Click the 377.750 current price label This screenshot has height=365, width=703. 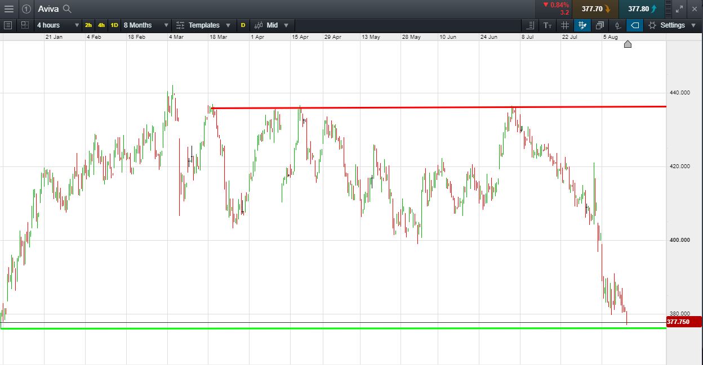click(684, 322)
